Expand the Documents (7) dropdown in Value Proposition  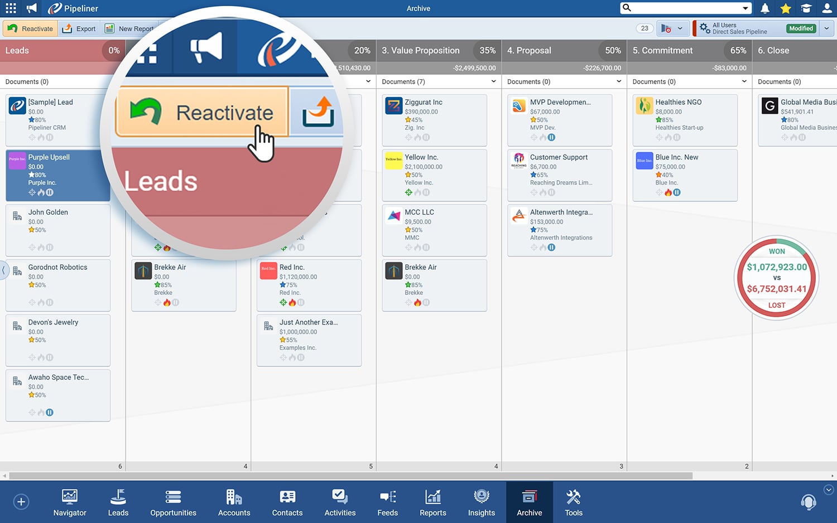493,81
